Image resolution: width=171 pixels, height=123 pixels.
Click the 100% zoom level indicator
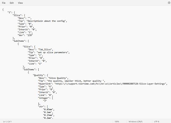tap(117, 121)
